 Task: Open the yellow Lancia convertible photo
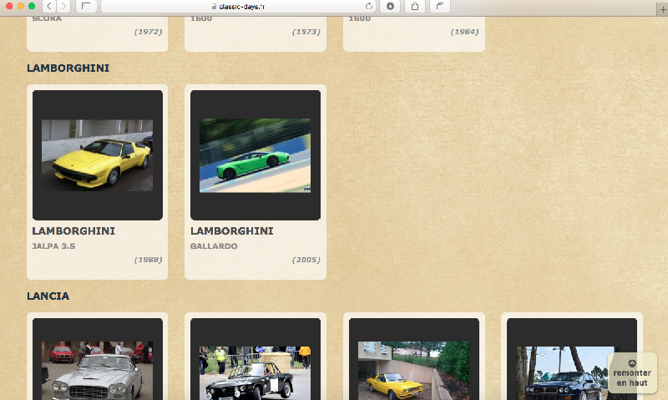(x=413, y=370)
